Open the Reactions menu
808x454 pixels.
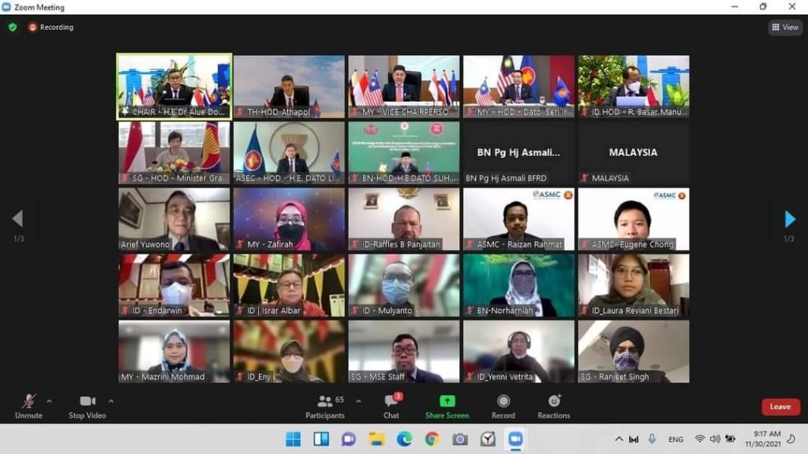point(554,402)
